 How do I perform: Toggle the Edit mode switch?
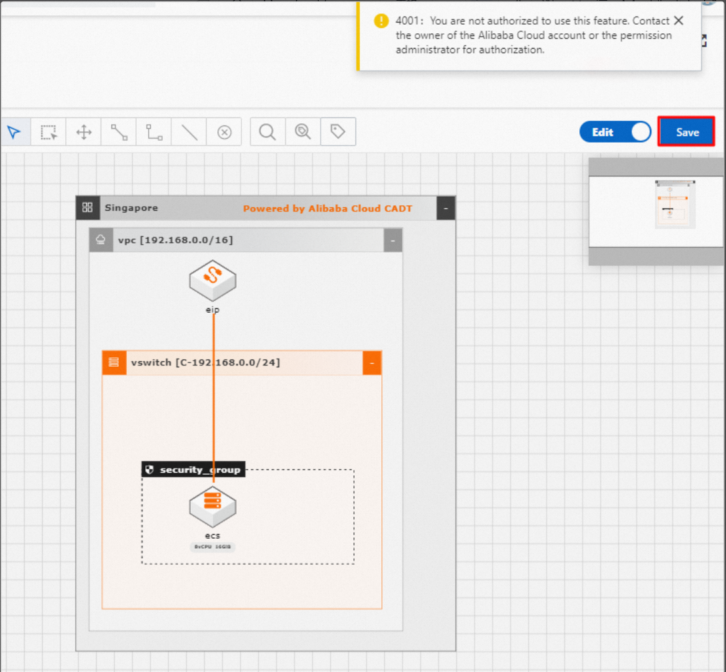[x=615, y=132]
